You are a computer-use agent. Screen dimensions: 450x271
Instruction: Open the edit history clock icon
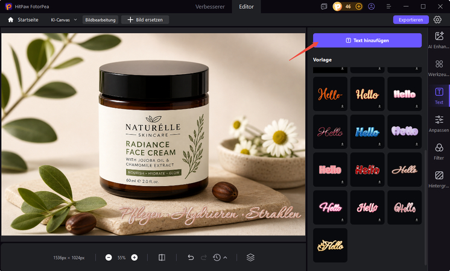(217, 258)
